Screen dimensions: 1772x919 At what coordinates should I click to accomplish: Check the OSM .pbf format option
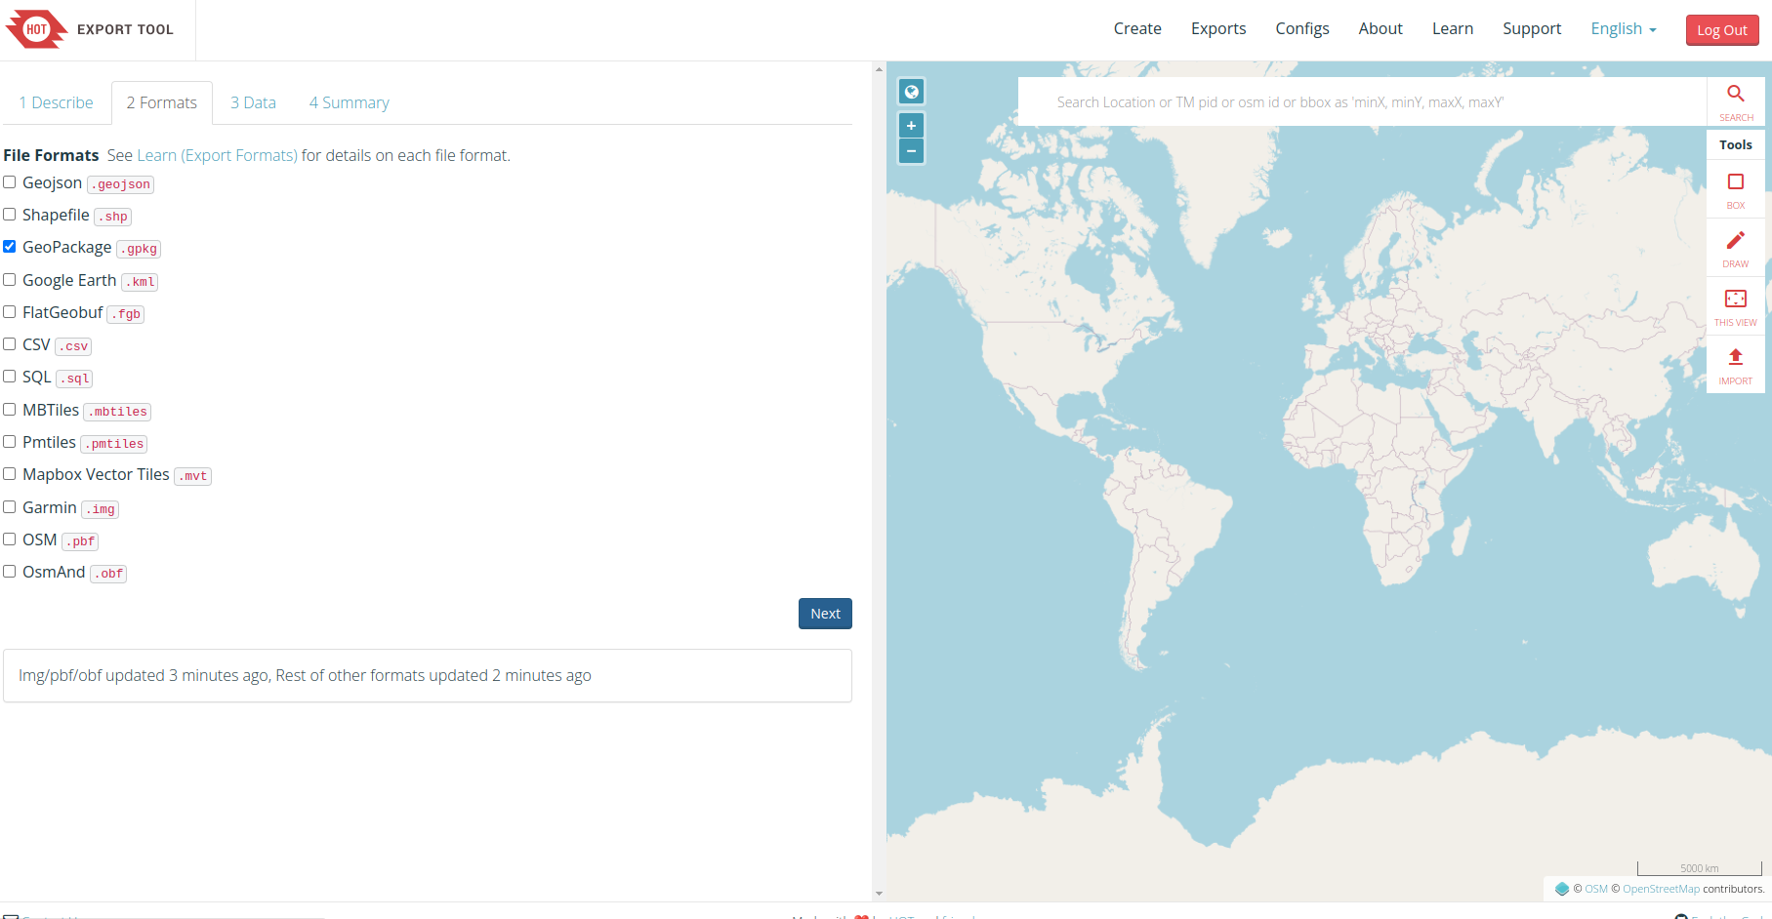coord(10,539)
